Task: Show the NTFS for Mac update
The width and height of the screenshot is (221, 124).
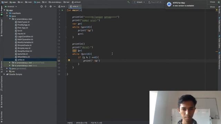Action: [x=212, y=7]
